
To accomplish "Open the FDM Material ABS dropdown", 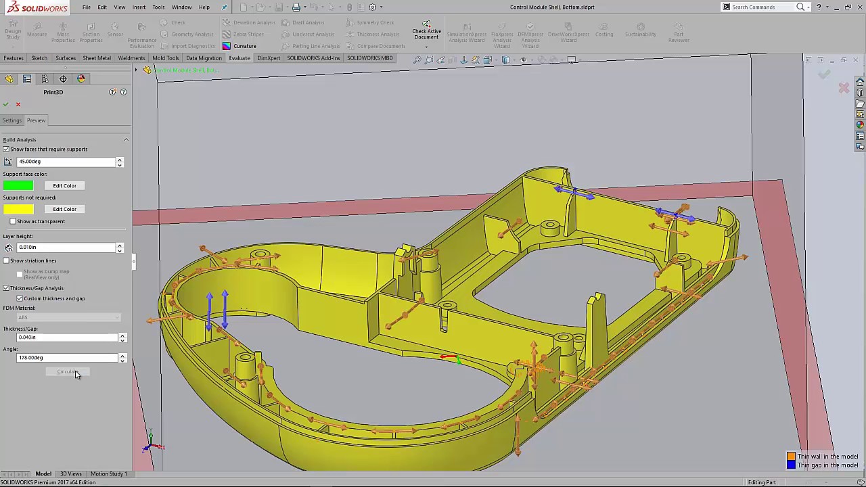I will [68, 317].
